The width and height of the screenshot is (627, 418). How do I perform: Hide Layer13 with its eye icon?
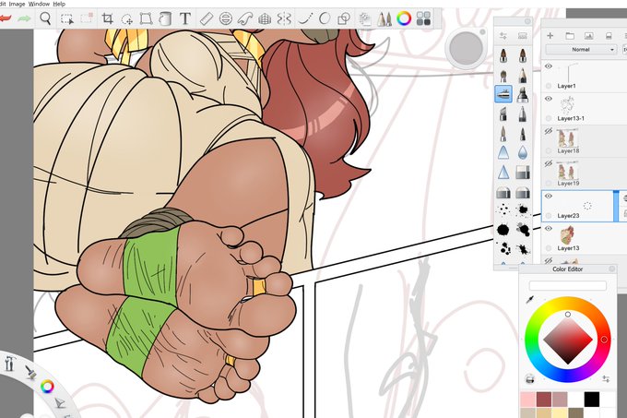coord(549,229)
